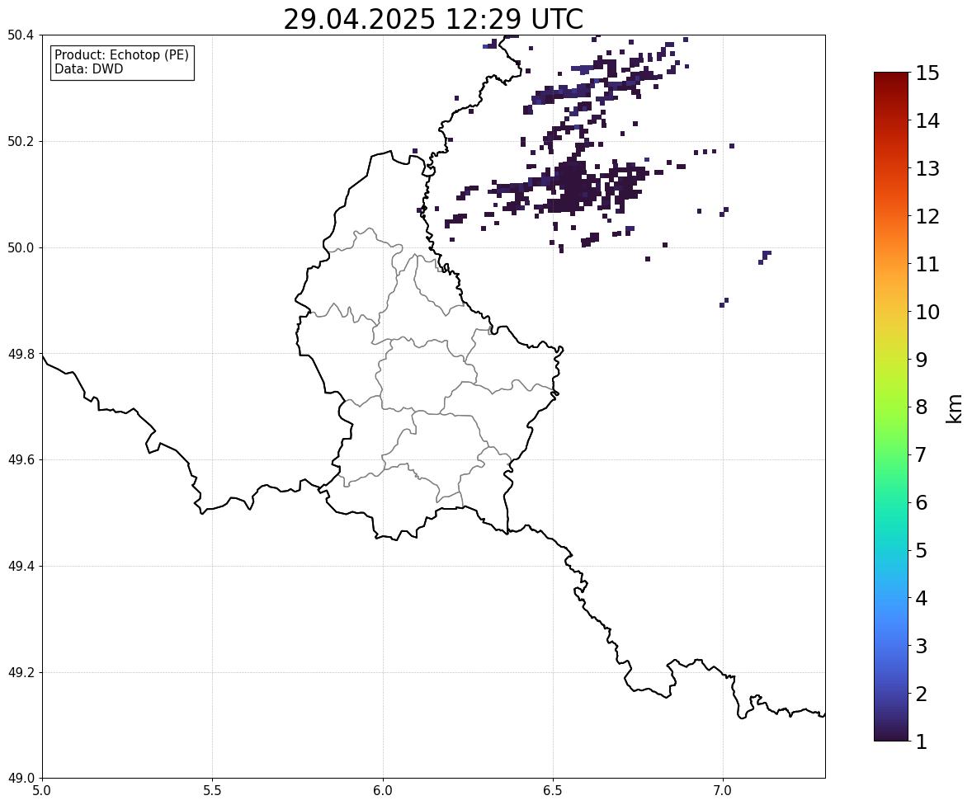Click the colorbar tick label '5'
Image resolution: width=972 pixels, height=805 pixels.
[x=921, y=550]
